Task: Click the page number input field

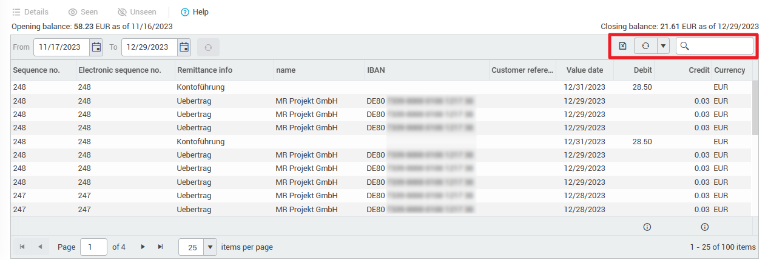Action: tap(93, 247)
